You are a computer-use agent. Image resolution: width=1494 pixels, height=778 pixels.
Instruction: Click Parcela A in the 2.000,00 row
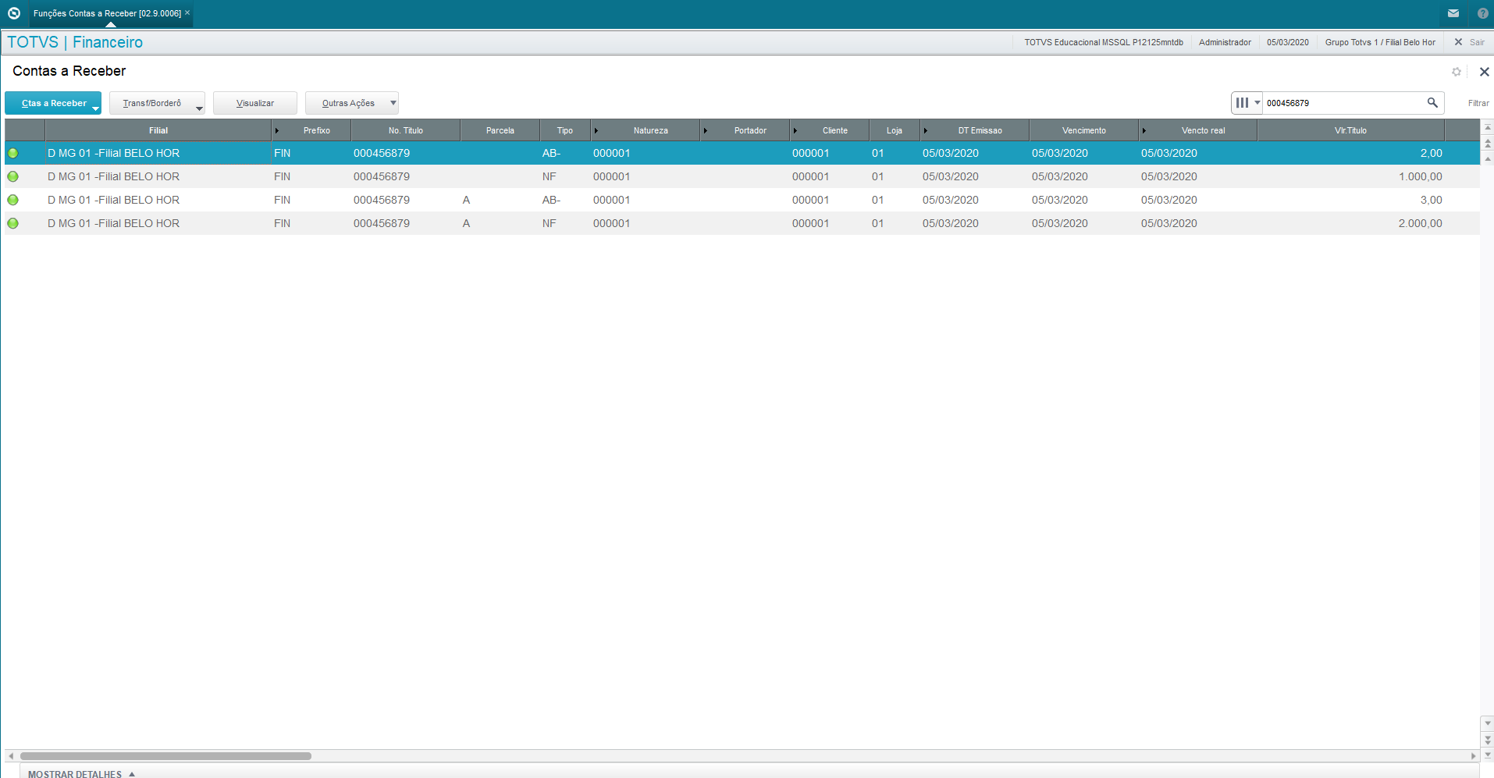pos(466,223)
